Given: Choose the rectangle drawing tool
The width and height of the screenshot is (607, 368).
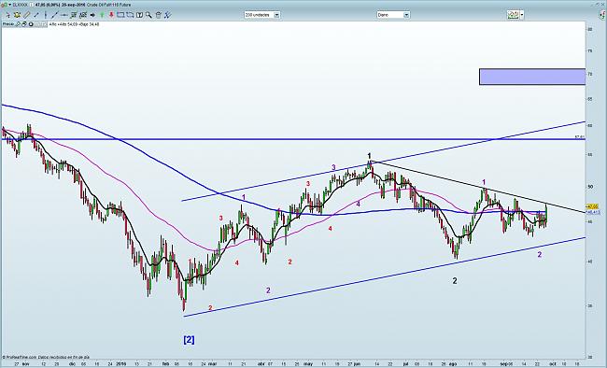Looking at the screenshot, I should 120,15.
